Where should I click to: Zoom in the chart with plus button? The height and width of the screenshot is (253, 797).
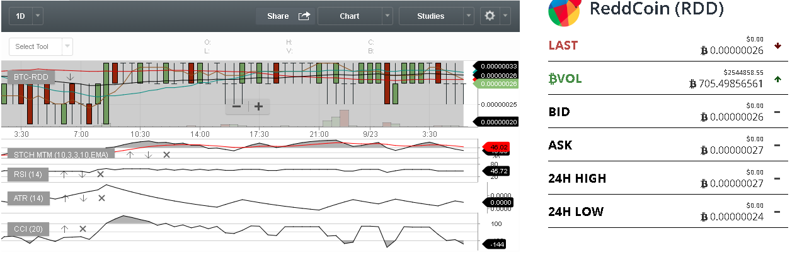click(258, 106)
